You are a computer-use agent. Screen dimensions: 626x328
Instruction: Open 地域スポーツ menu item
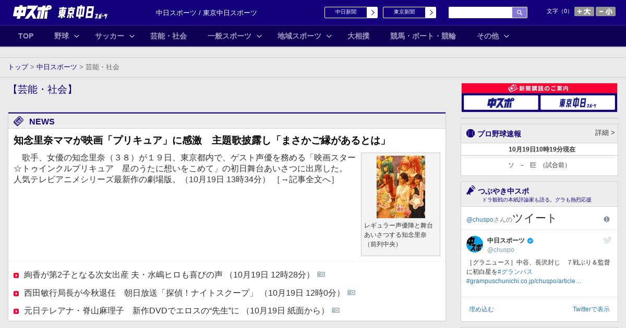tap(299, 36)
